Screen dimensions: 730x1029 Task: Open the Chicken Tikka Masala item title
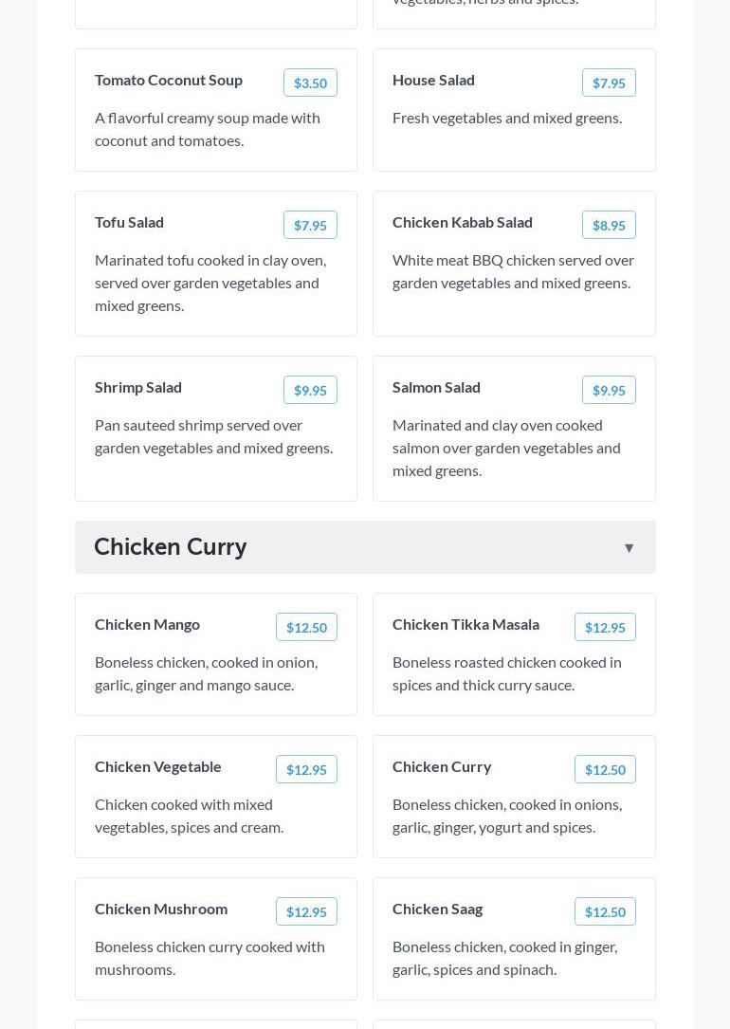[x=465, y=624]
